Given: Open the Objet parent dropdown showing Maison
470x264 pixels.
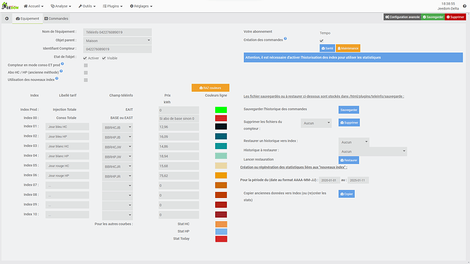Looking at the screenshot, I should (x=117, y=40).
